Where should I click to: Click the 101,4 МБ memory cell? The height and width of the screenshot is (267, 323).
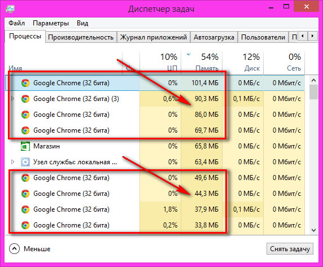[202, 83]
